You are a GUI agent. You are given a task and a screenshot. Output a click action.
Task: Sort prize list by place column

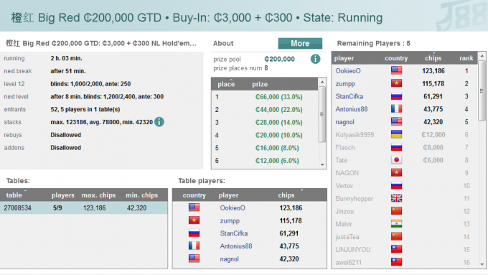(226, 84)
